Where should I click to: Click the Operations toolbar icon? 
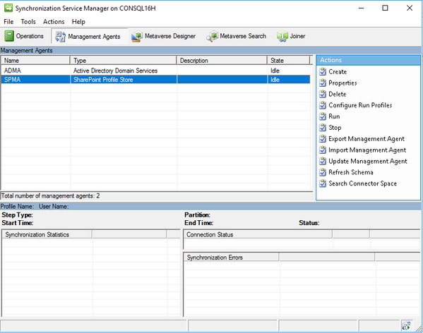point(8,36)
